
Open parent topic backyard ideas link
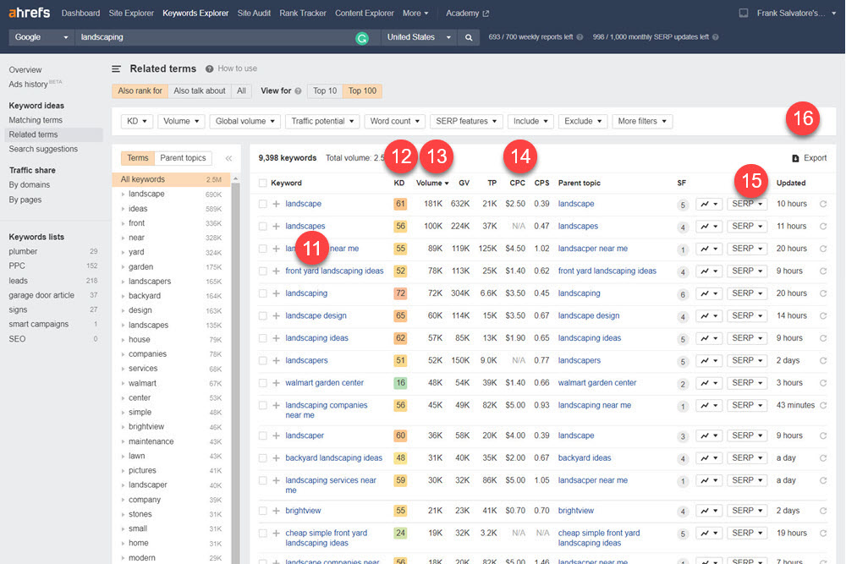coord(585,457)
